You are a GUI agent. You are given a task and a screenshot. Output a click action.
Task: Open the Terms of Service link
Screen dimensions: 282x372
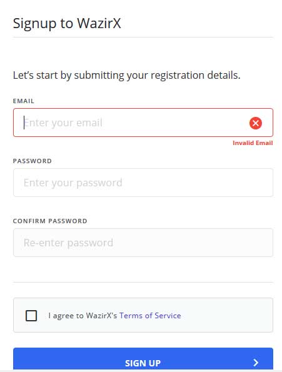pos(150,316)
